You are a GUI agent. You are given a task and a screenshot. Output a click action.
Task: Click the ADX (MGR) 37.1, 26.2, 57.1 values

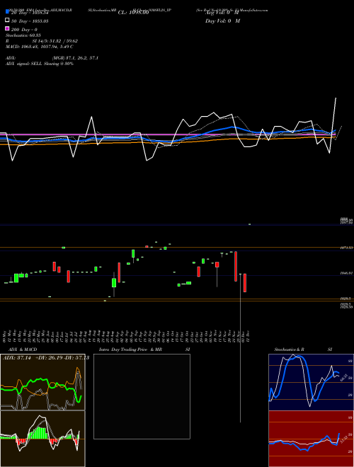coord(75,58)
